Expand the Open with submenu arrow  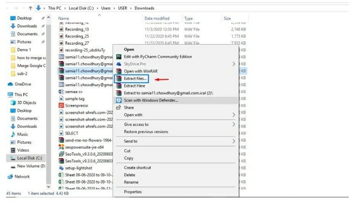point(234,115)
